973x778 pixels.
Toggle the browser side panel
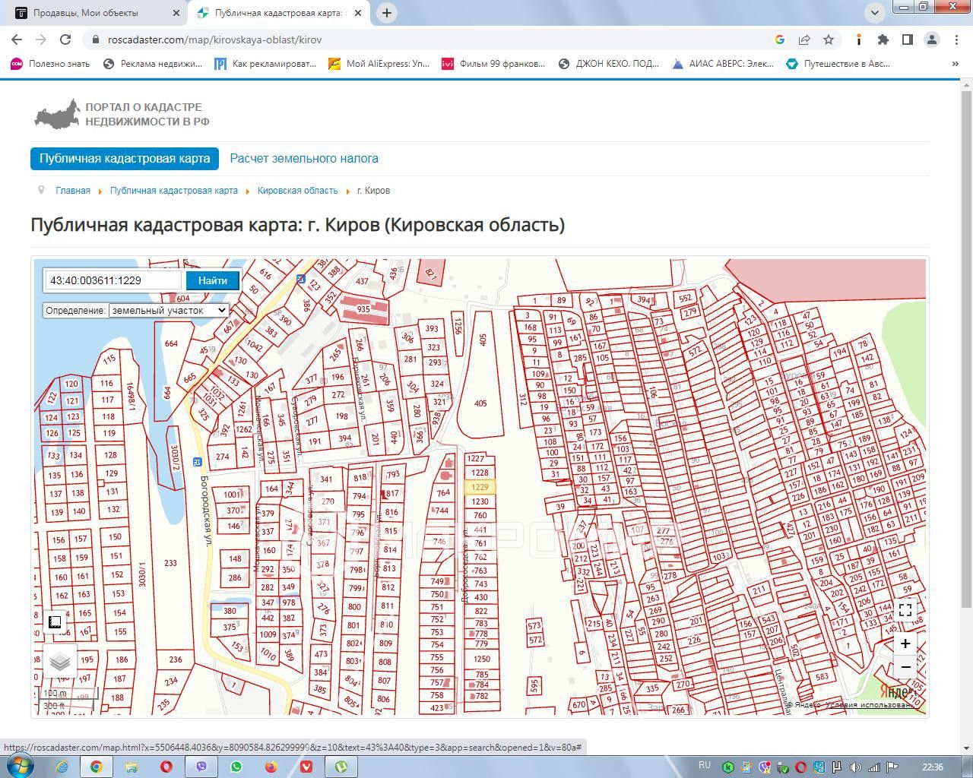coord(907,40)
